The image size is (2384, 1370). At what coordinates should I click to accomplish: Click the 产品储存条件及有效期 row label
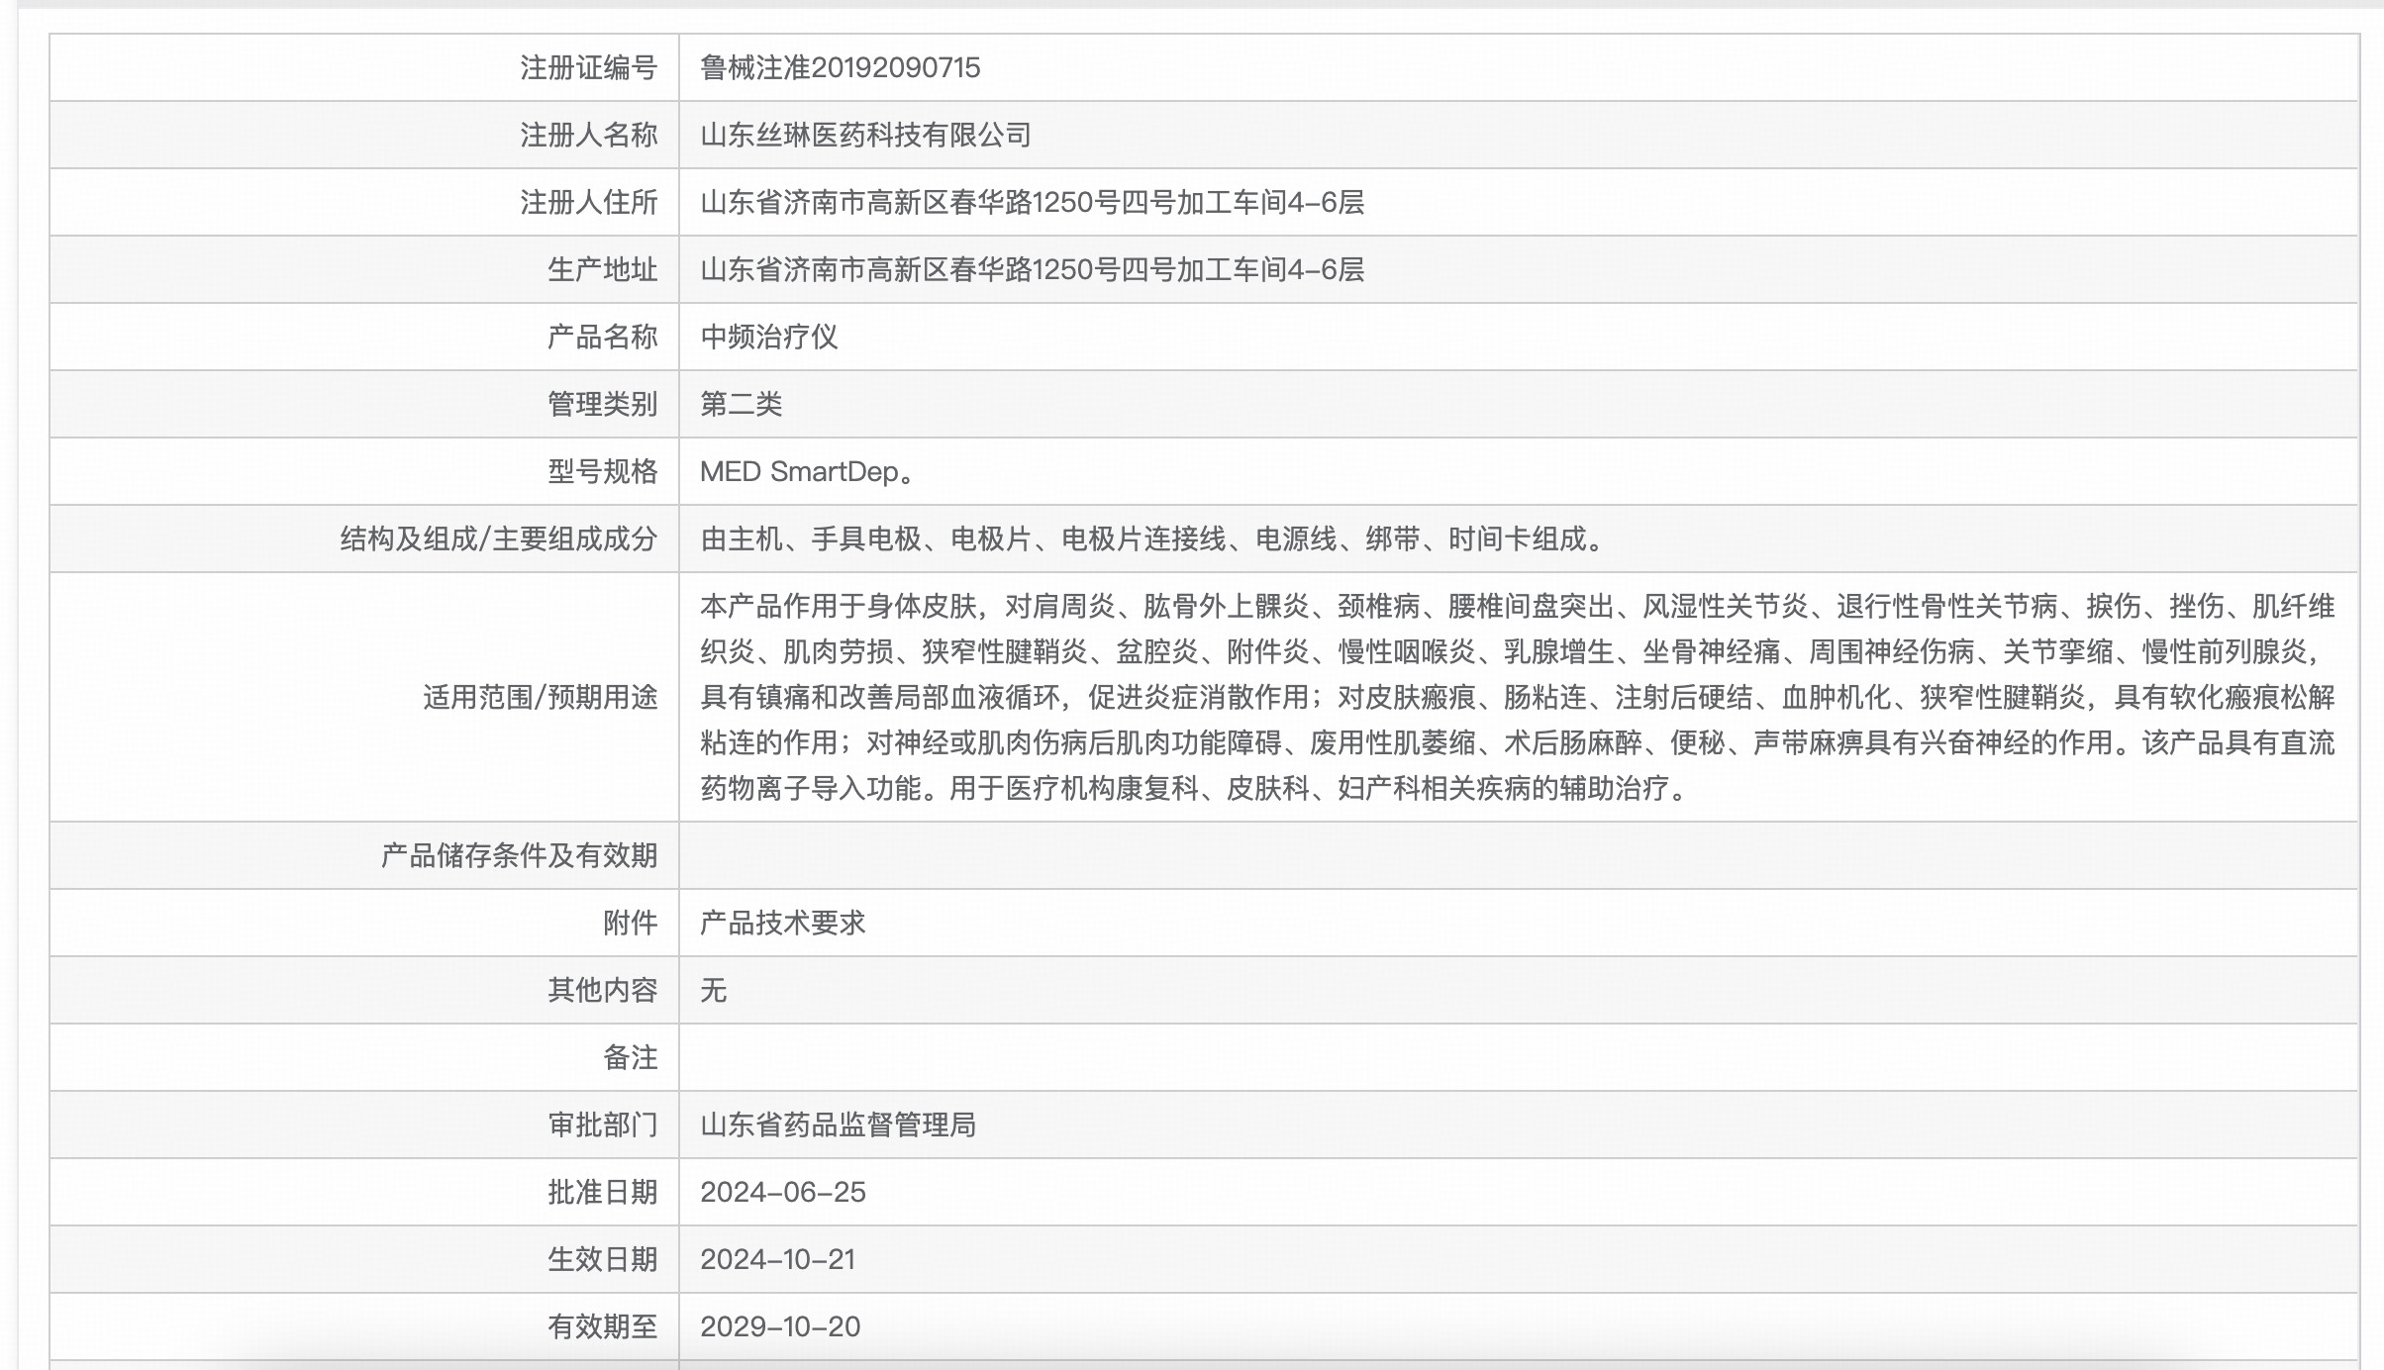click(x=519, y=855)
